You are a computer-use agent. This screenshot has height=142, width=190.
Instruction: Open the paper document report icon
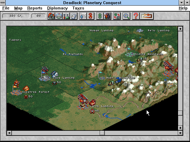74,16
